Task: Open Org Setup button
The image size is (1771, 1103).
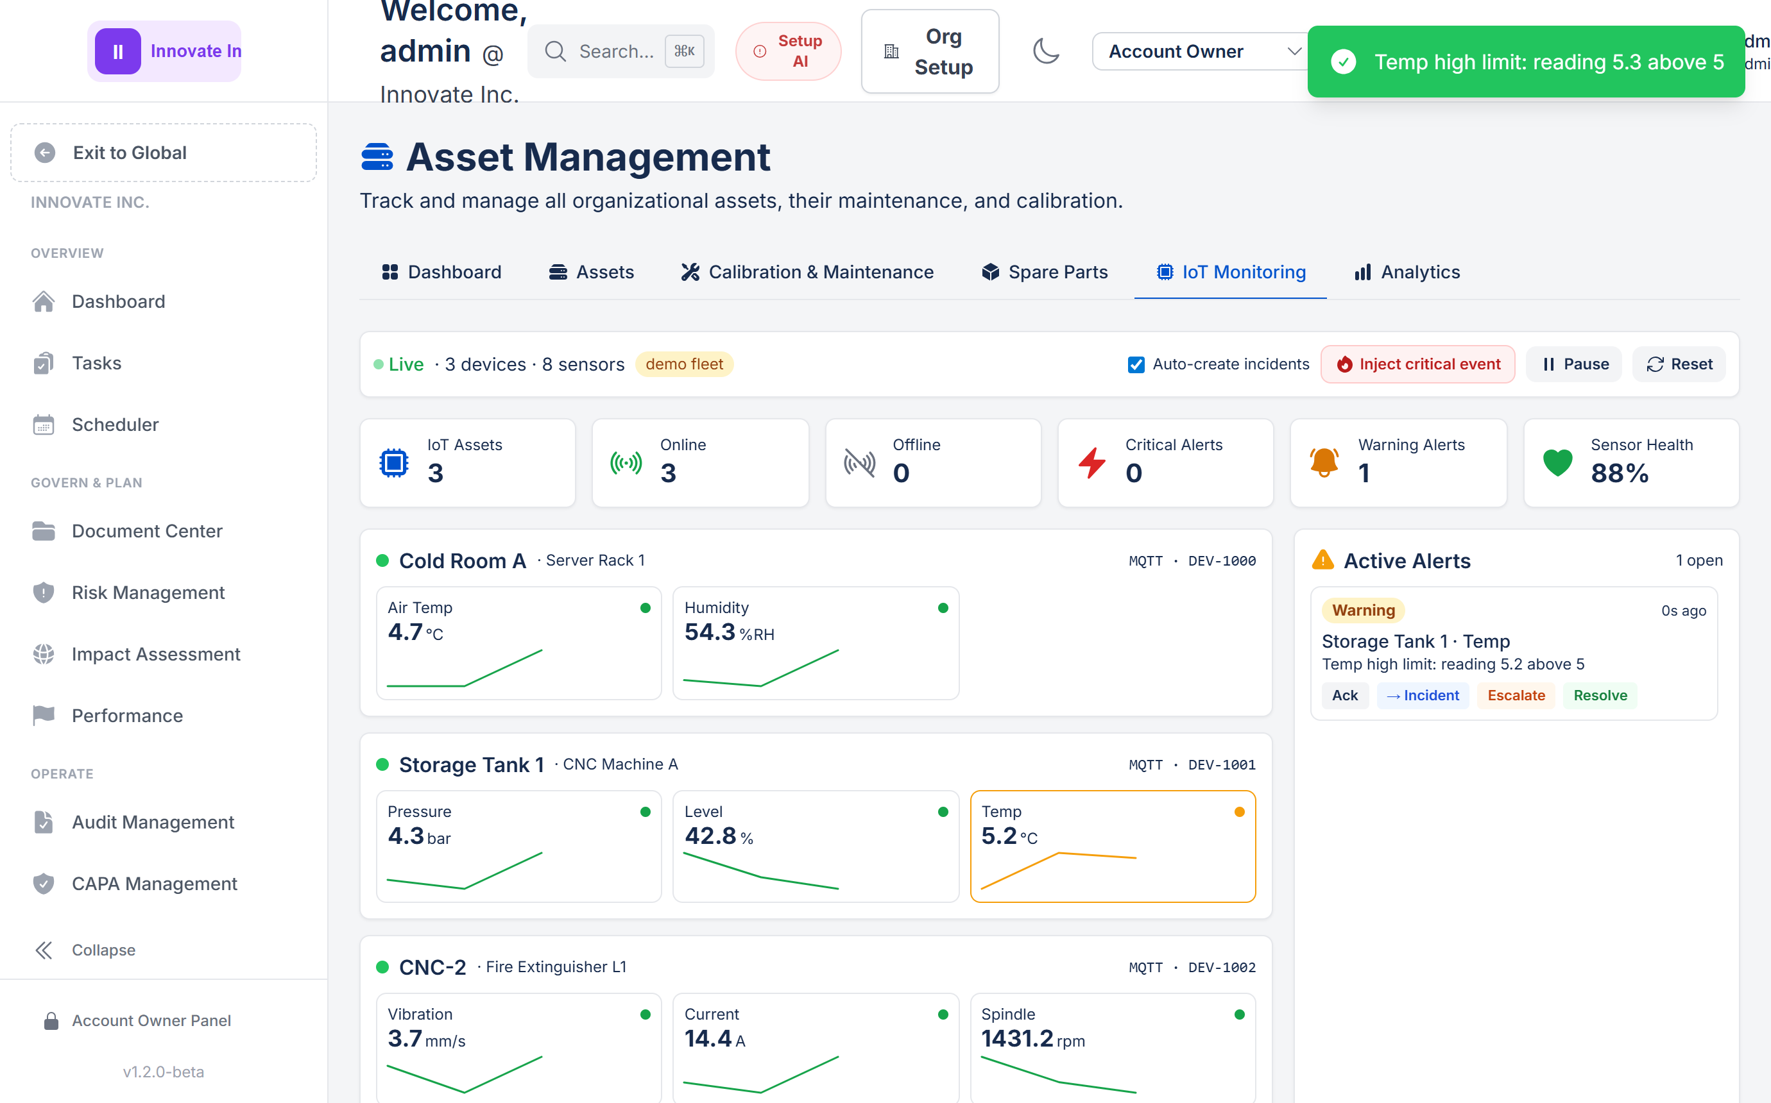Action: click(x=930, y=51)
